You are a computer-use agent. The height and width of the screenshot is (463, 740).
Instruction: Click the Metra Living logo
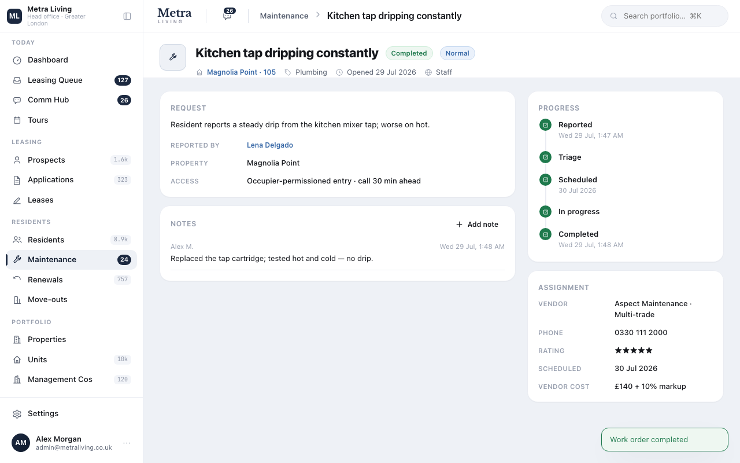(174, 16)
